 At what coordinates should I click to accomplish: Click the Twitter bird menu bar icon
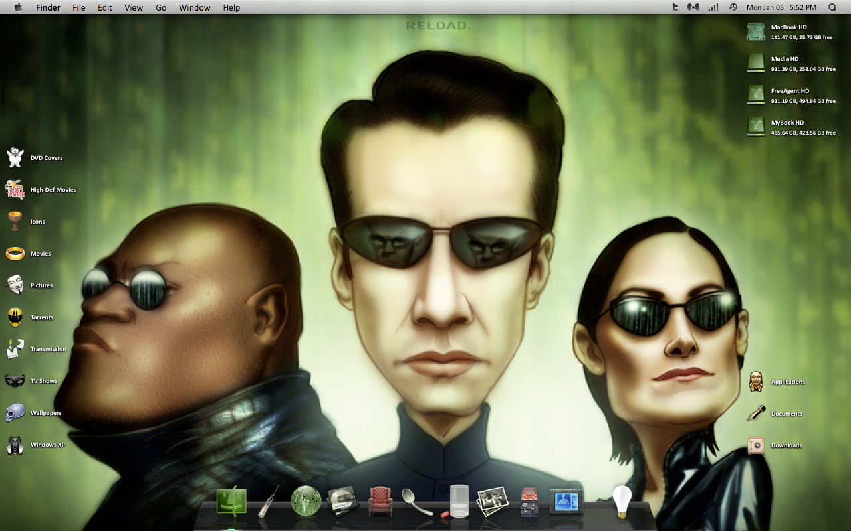point(675,7)
